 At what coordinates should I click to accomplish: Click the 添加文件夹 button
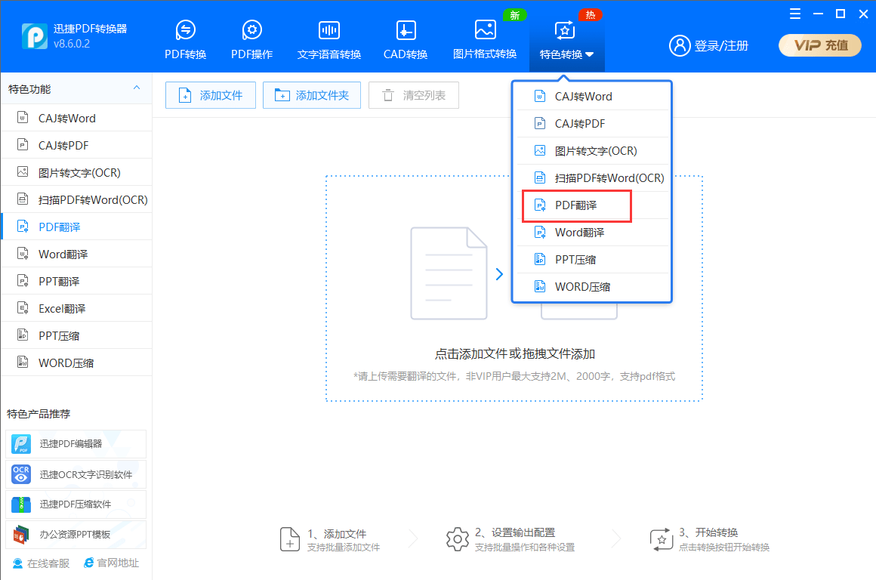[x=312, y=96]
